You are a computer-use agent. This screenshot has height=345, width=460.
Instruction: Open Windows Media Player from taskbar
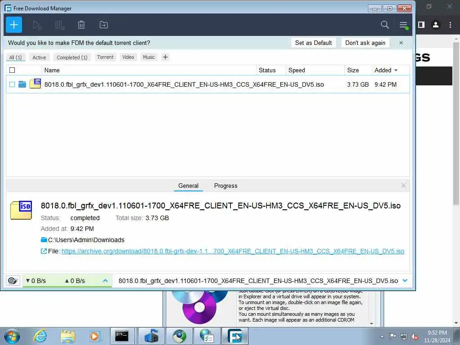pos(95,336)
